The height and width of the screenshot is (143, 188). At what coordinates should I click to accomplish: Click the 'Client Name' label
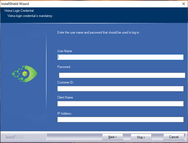tap(65, 97)
